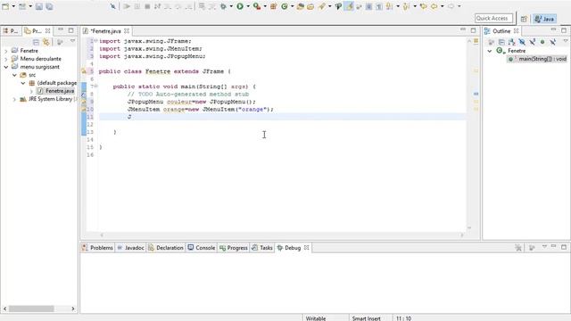This screenshot has width=571, height=321.
Task: Open Project Explorer View Menu triangle
Action: point(72,41)
